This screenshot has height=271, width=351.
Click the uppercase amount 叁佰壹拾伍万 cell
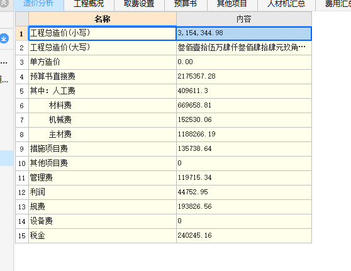[x=244, y=48]
